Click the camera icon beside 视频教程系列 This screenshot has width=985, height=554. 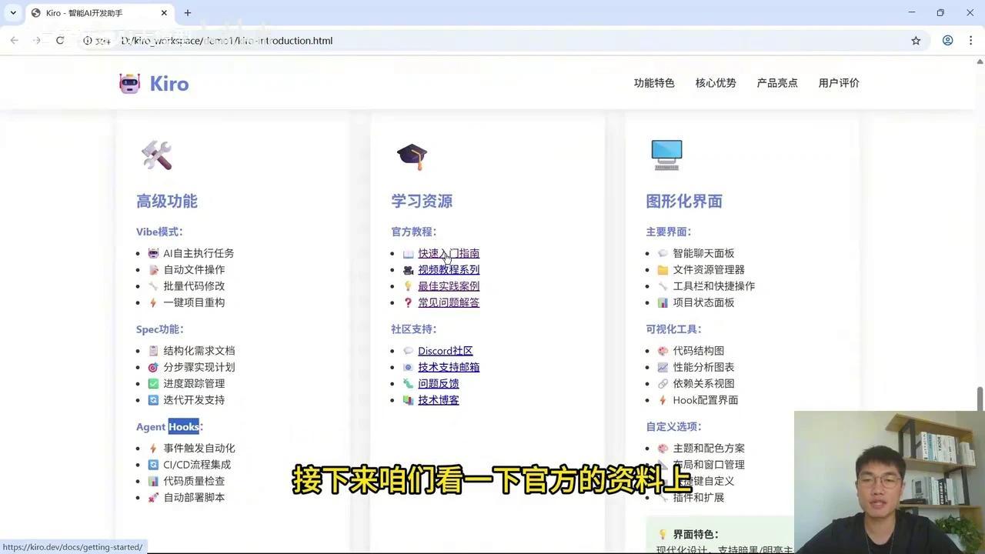[408, 270]
